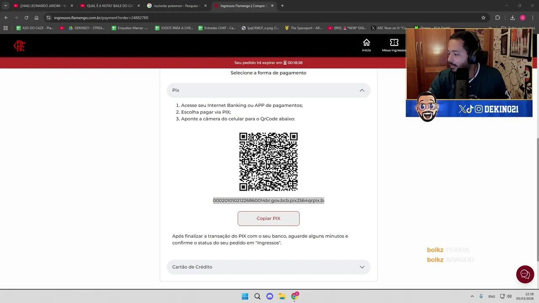Viewport: 539px width, 303px height.
Task: Open the Início home icon
Action: point(366,45)
